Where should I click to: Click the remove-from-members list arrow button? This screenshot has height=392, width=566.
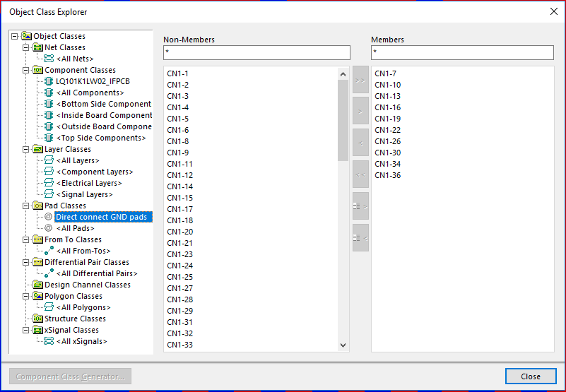pyautogui.click(x=360, y=238)
